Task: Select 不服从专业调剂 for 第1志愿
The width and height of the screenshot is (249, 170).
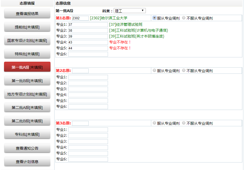Action: pyautogui.click(x=184, y=18)
